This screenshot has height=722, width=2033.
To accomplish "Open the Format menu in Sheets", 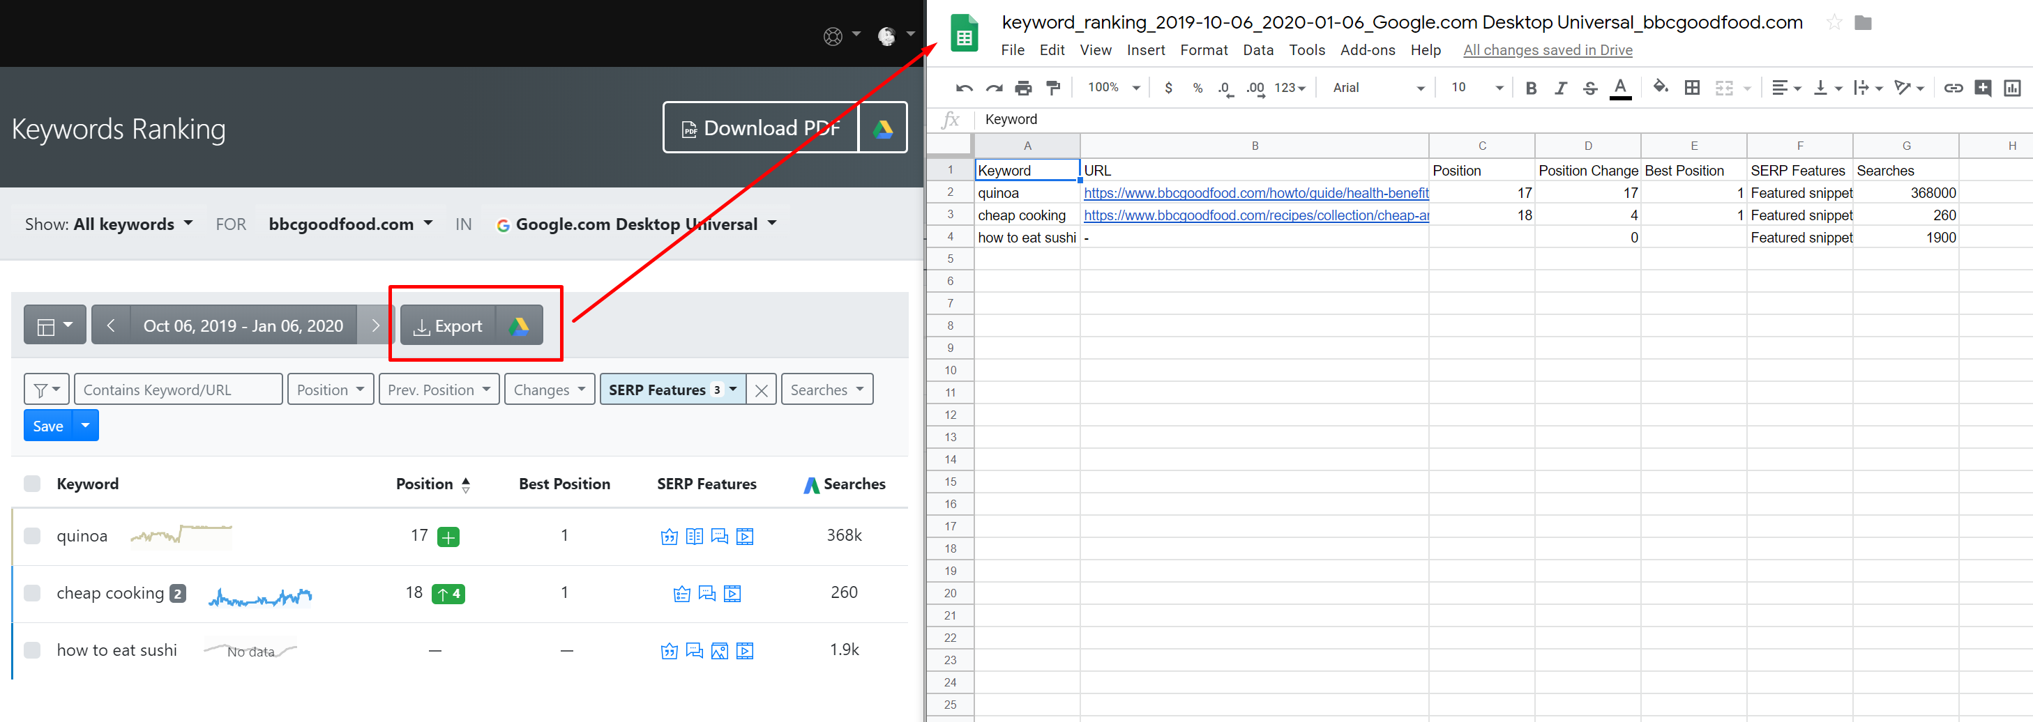I will click(x=1204, y=50).
